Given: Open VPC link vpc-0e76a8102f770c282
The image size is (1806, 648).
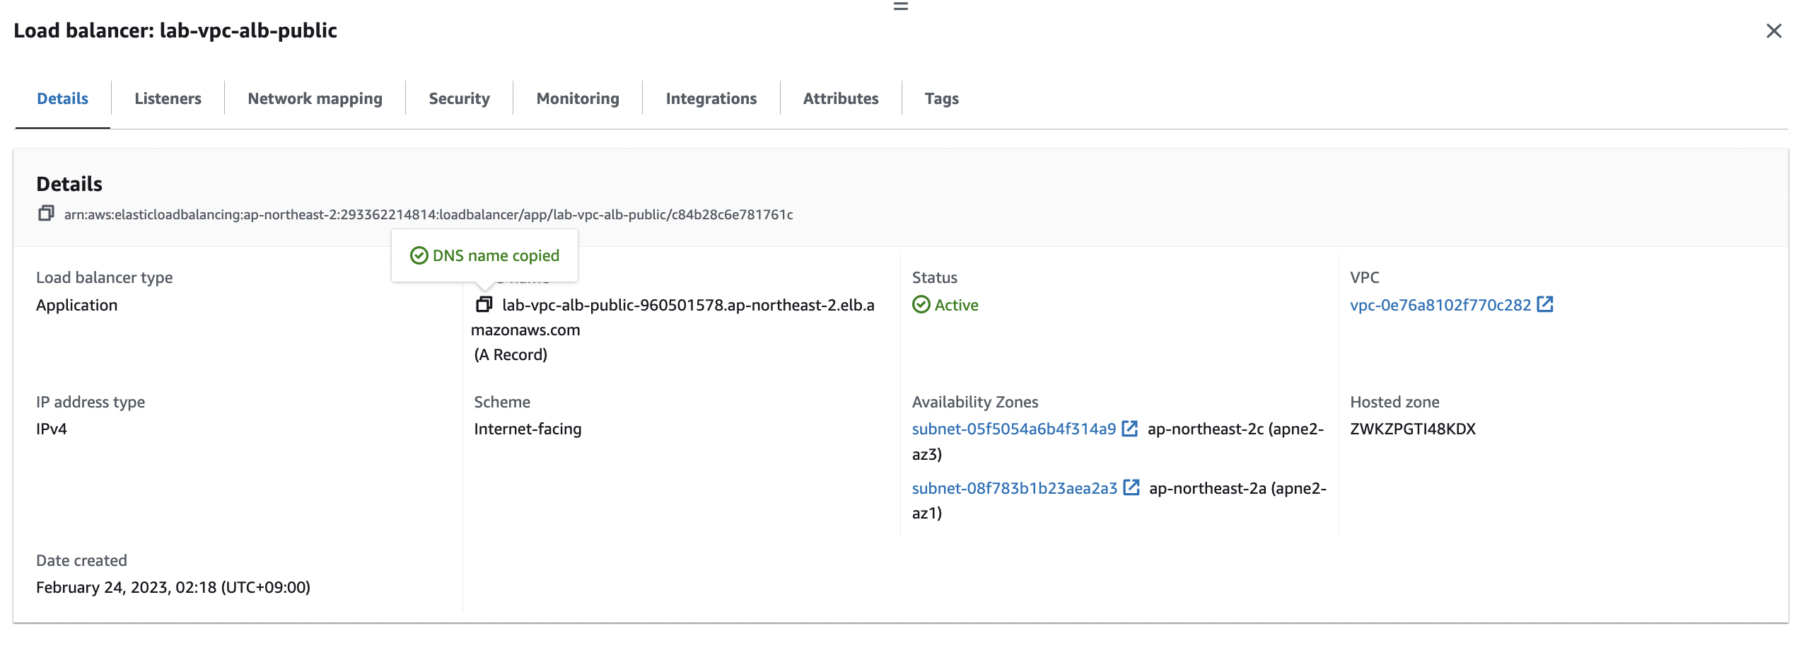Looking at the screenshot, I should pos(1440,305).
